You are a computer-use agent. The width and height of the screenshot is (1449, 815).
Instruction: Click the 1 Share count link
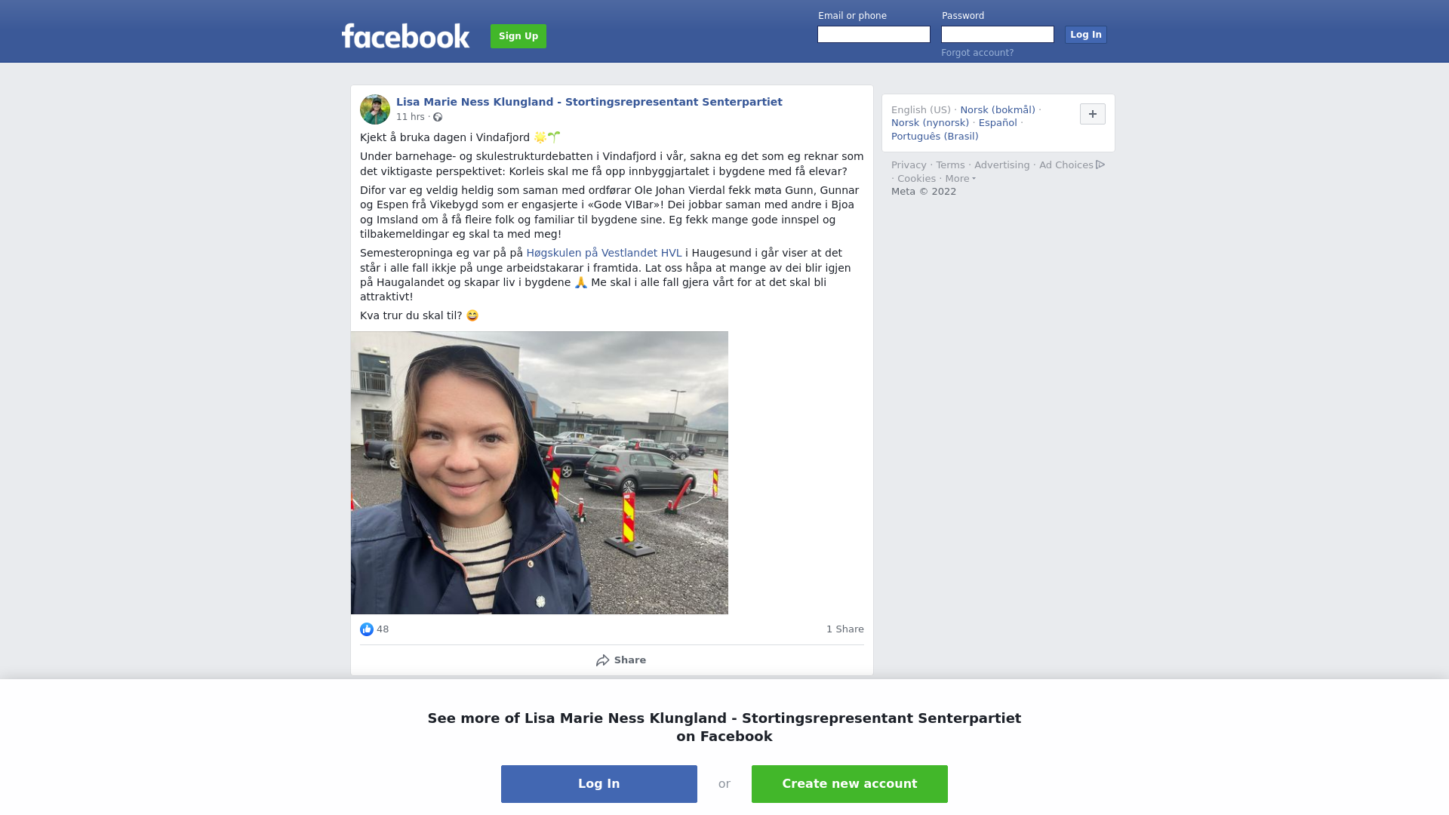(845, 629)
